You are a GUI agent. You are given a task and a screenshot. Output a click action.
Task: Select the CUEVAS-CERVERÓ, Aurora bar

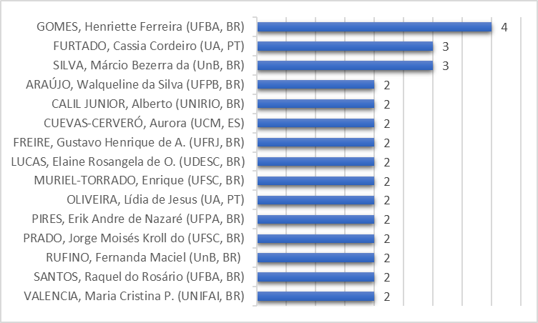(x=316, y=123)
